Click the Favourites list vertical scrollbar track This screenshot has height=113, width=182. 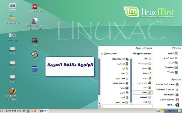99,80
